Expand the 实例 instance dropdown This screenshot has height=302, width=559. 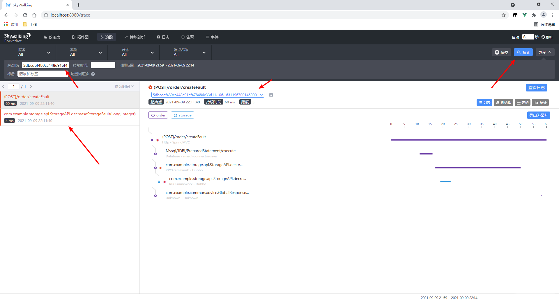tap(82, 52)
